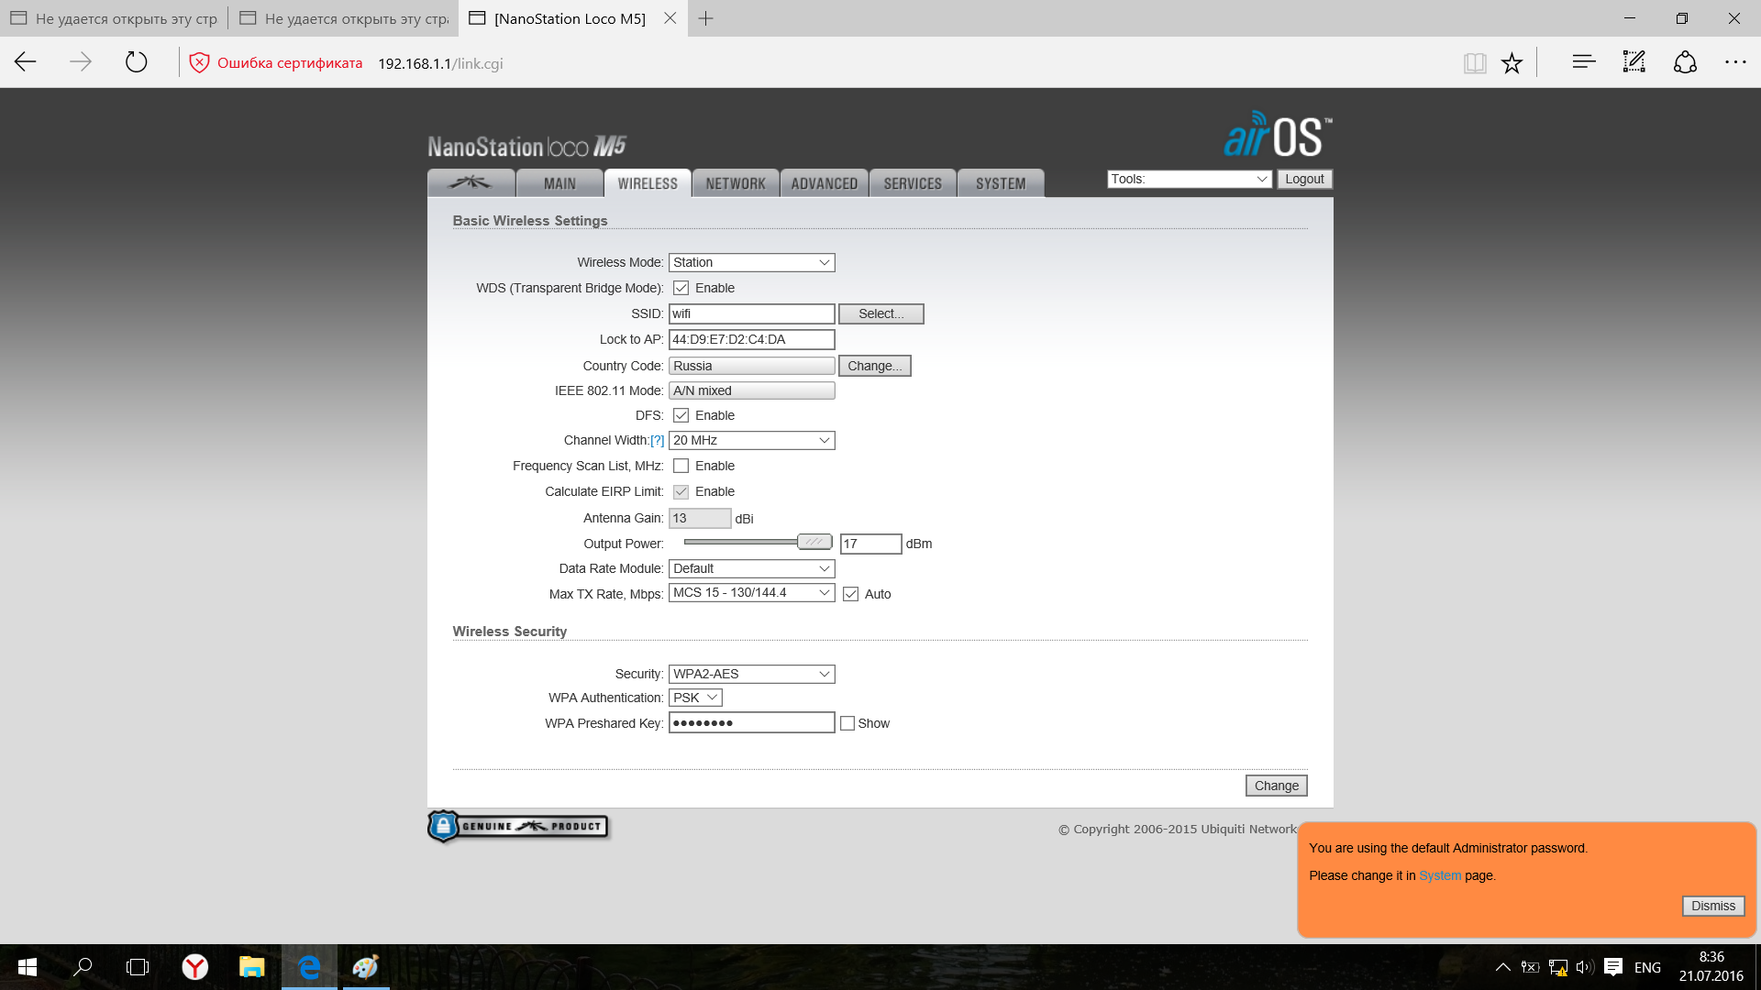Expand the Wireless Mode dropdown
Image resolution: width=1761 pixels, height=990 pixels.
751,262
